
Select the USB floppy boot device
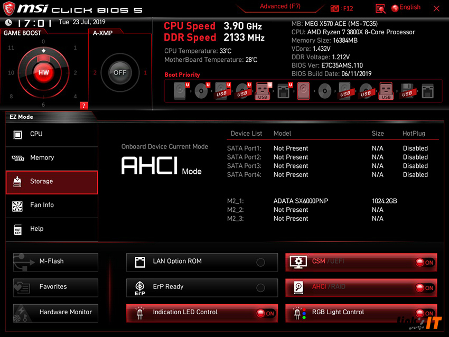(407, 91)
